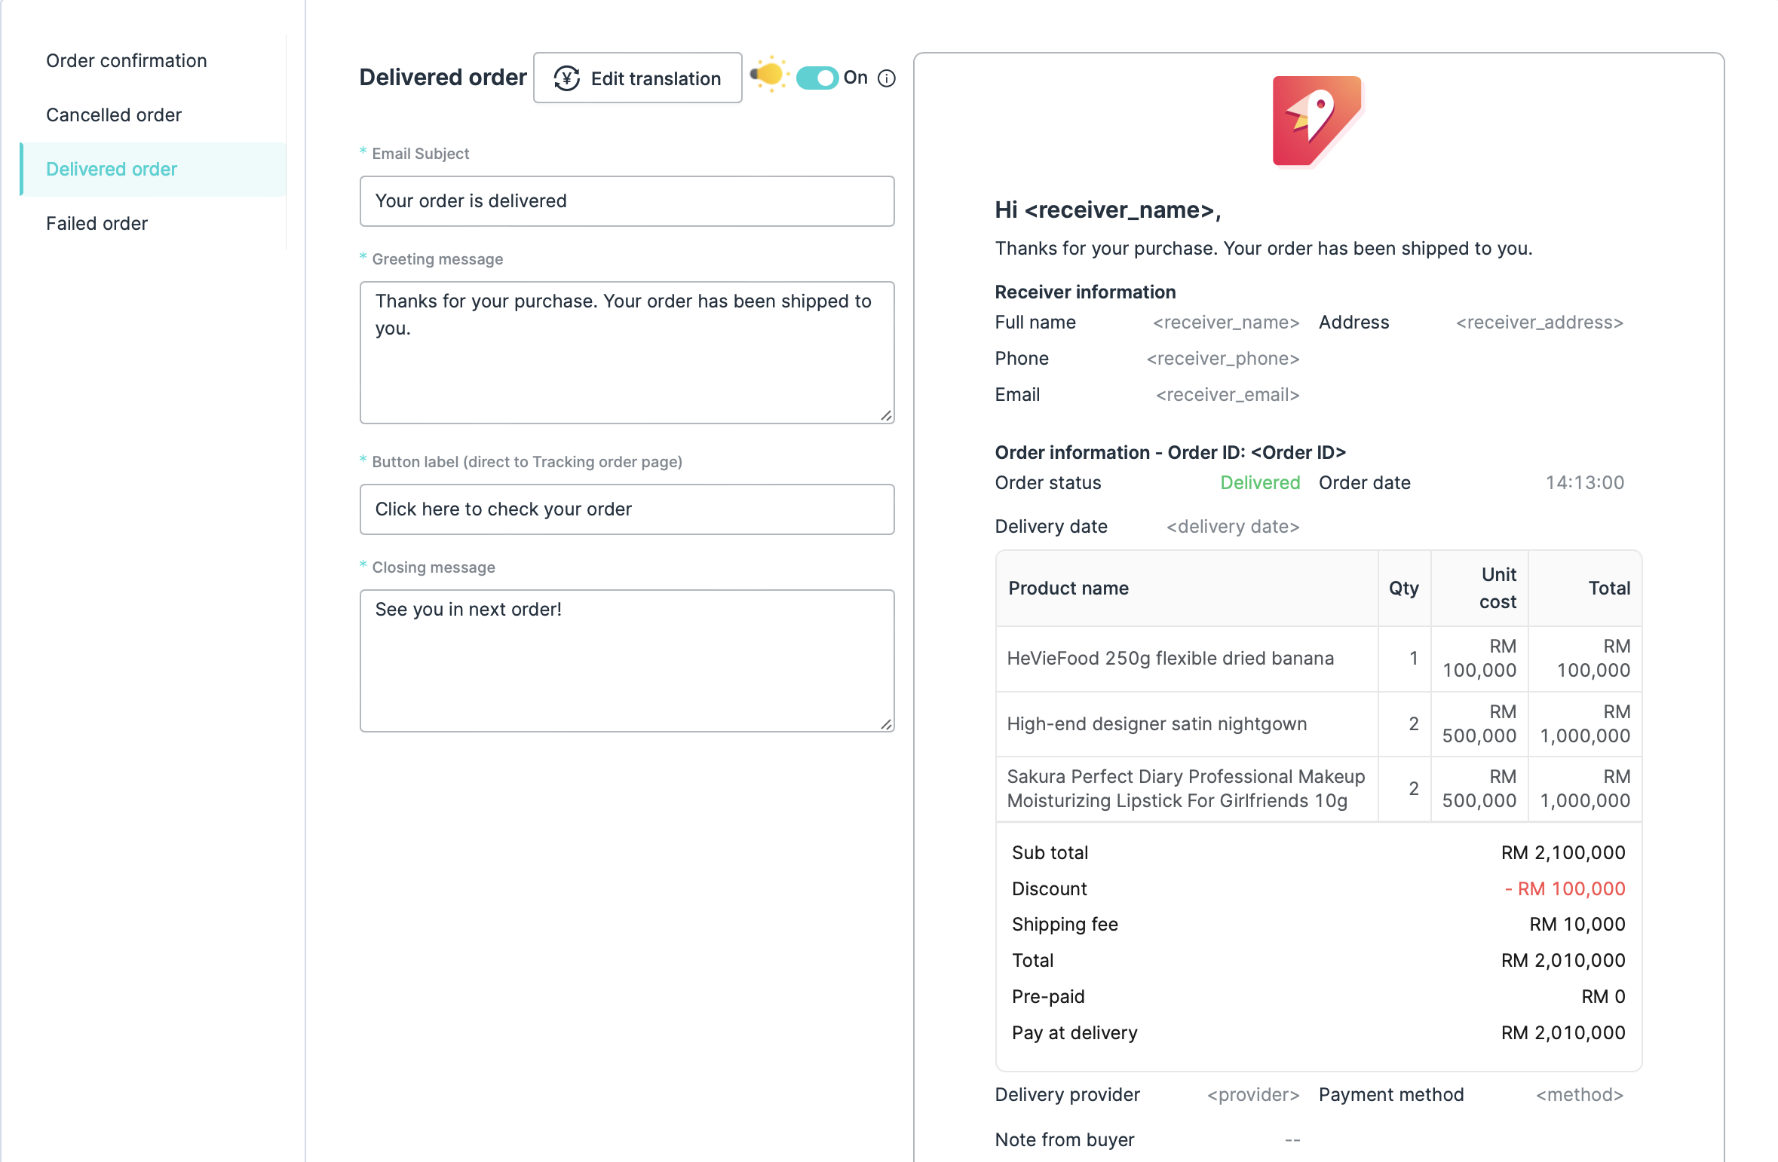Image resolution: width=1778 pixels, height=1162 pixels.
Task: Click the rocket logo in email preview
Action: coord(1317,121)
